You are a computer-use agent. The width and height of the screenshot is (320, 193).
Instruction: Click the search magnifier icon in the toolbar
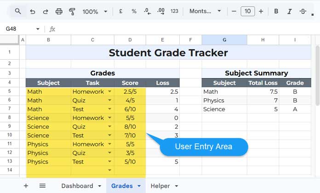[x=18, y=11]
